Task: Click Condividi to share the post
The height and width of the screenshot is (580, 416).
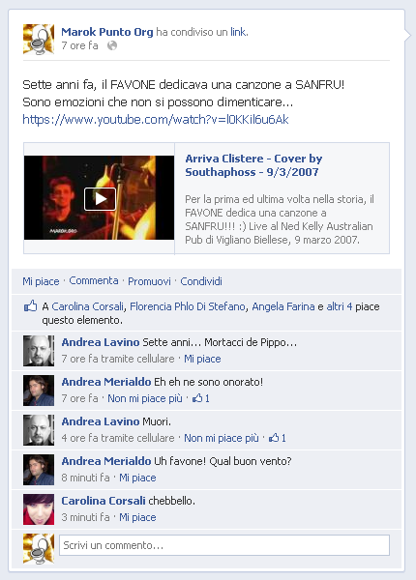Action: 201,281
